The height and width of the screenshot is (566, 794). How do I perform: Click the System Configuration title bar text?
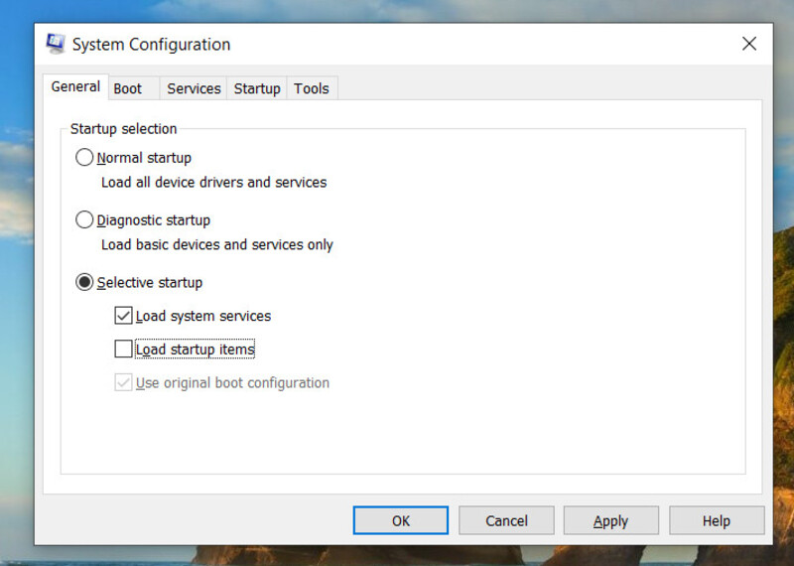(x=151, y=45)
